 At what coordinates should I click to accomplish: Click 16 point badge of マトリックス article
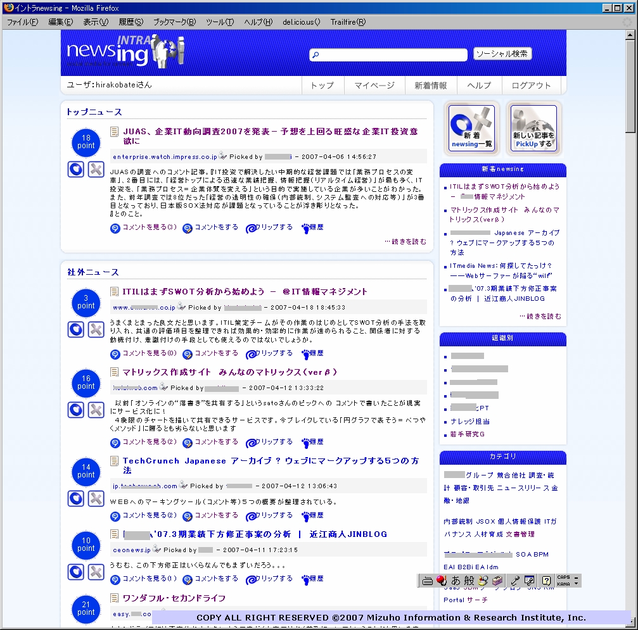click(x=86, y=382)
